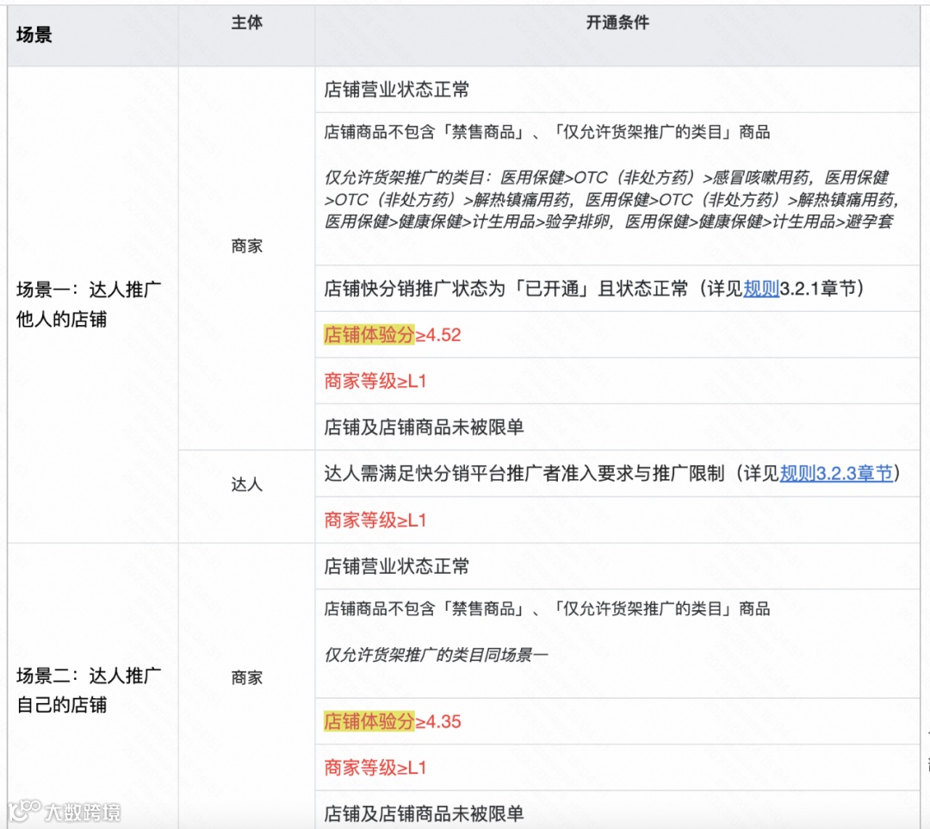Open the 规则3.2.3章节 link
The height and width of the screenshot is (829, 930).
click(x=835, y=473)
